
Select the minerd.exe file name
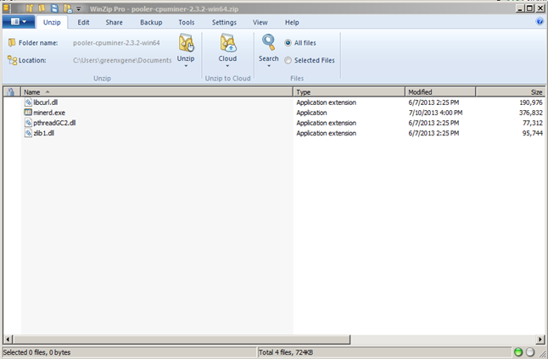click(x=49, y=113)
